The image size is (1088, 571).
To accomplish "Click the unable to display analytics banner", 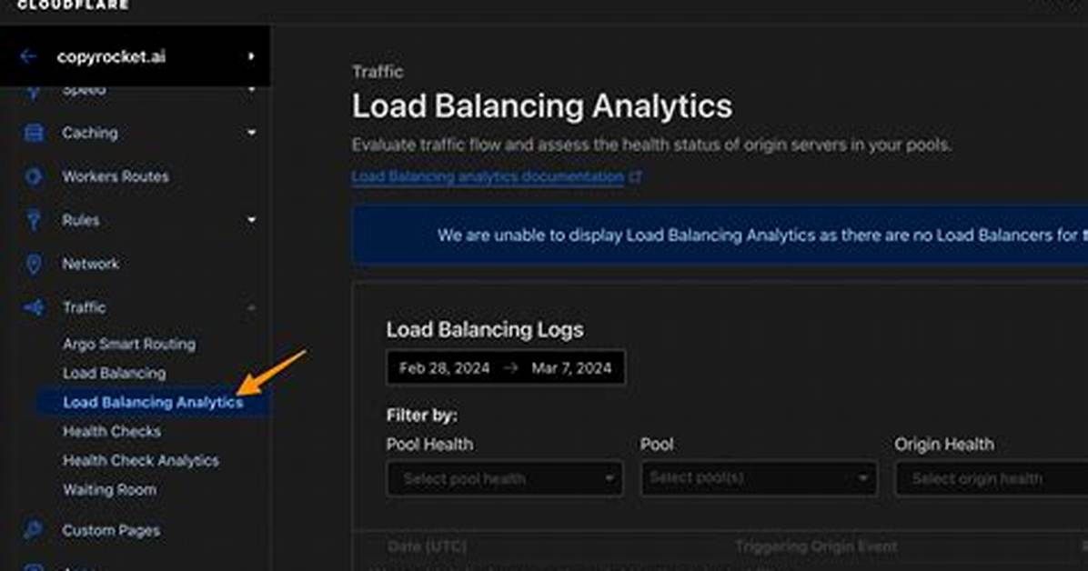I will [720, 235].
